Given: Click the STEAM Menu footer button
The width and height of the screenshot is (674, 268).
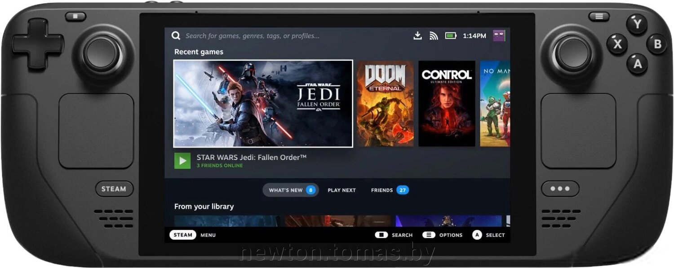Looking at the screenshot, I should (x=193, y=235).
